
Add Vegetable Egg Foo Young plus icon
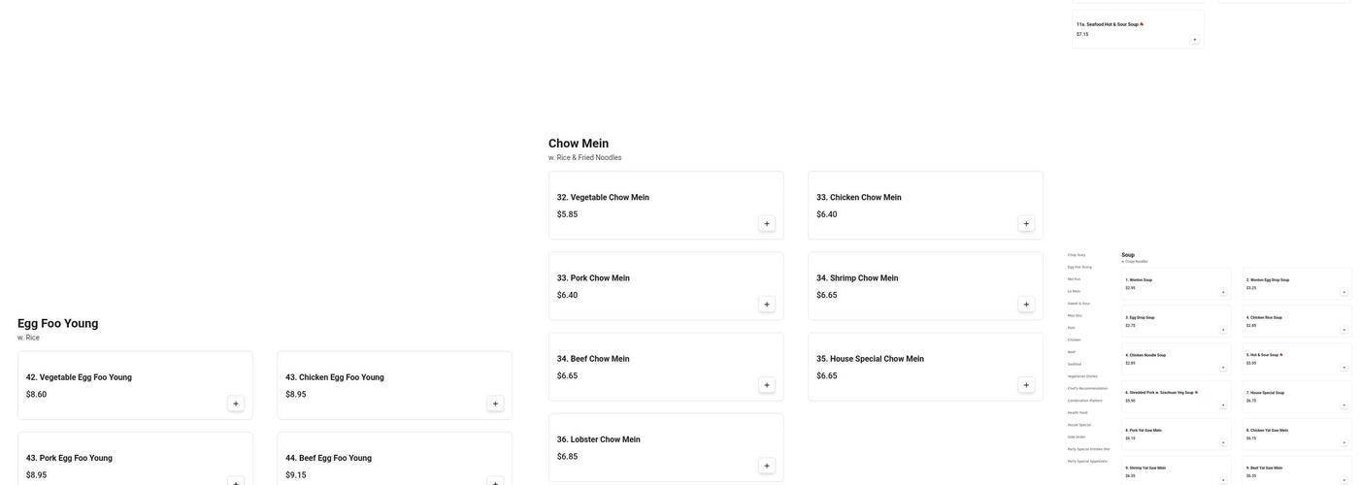235,404
